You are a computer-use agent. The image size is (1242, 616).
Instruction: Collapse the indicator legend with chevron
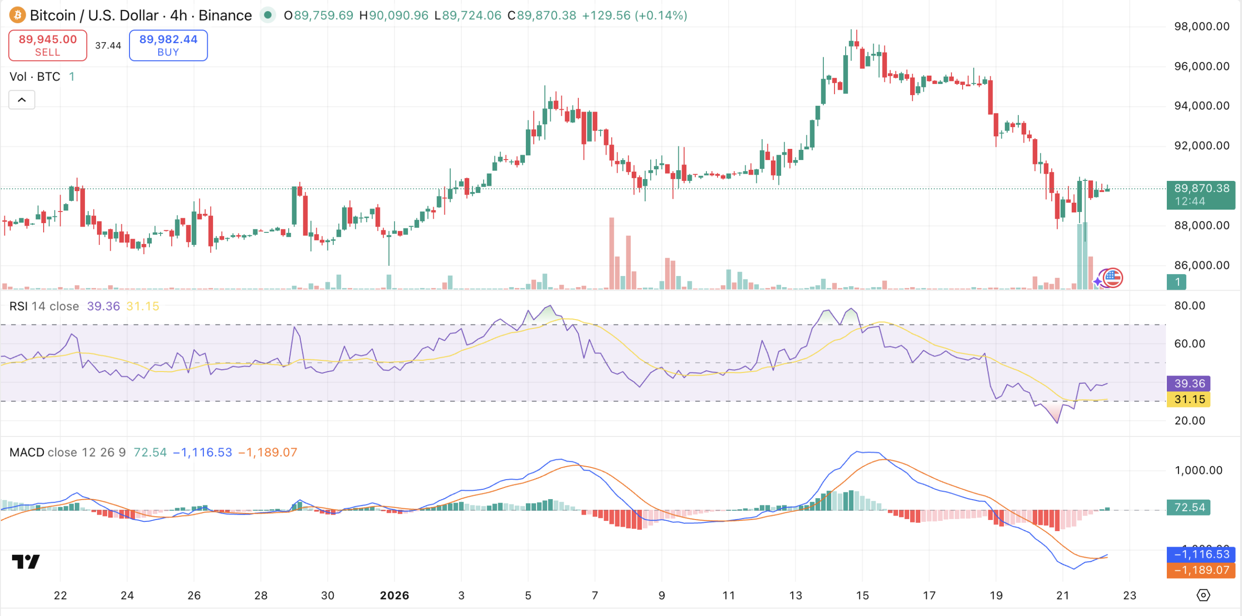pyautogui.click(x=22, y=100)
